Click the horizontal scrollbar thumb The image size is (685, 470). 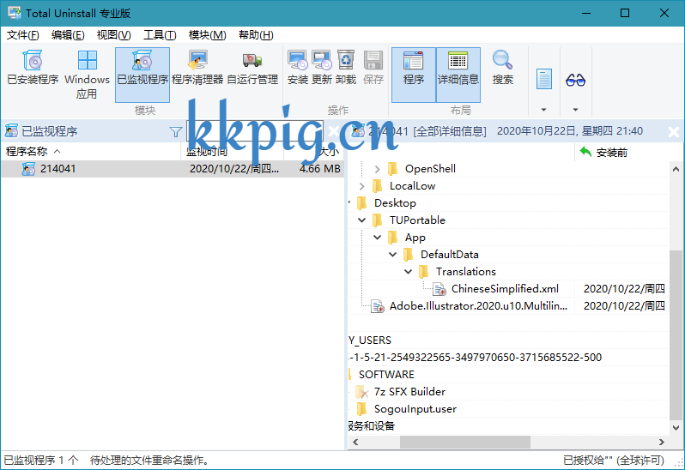(x=465, y=442)
